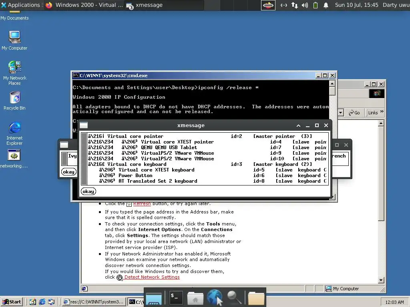The width and height of the screenshot is (410, 307).
Task: Click the cmd.exe title bar icon
Action: [x=76, y=75]
